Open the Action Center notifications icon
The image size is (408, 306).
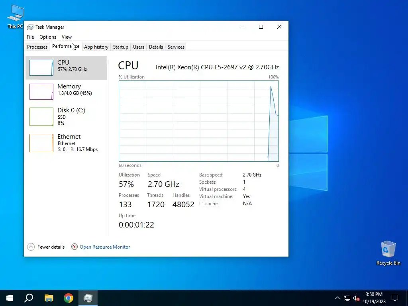coord(395,298)
